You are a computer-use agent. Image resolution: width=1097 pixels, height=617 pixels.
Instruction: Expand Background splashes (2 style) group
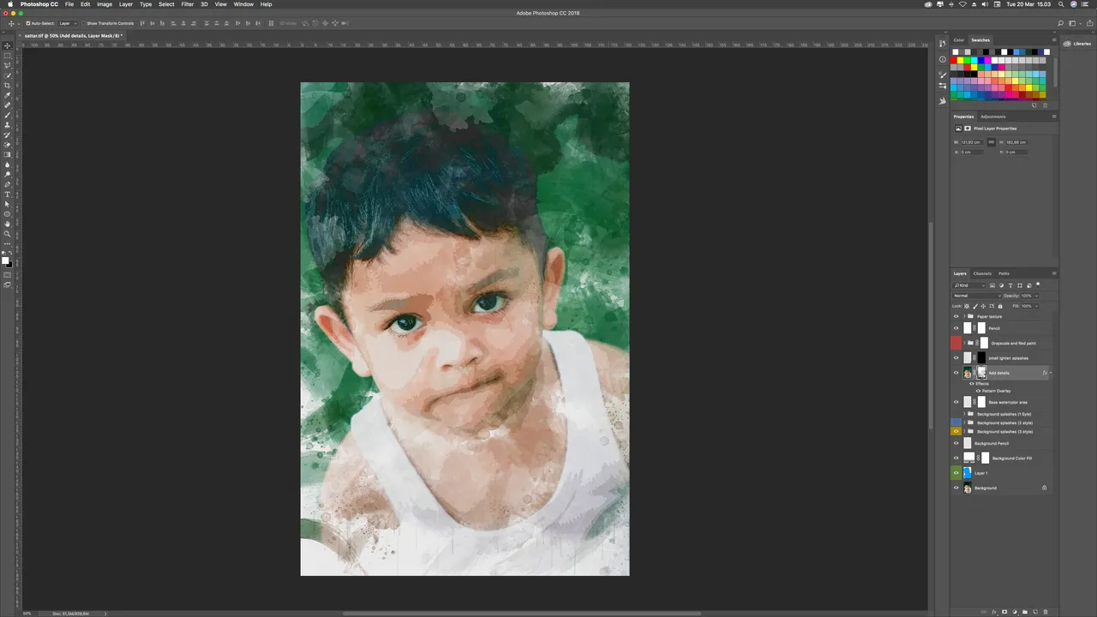click(965, 422)
